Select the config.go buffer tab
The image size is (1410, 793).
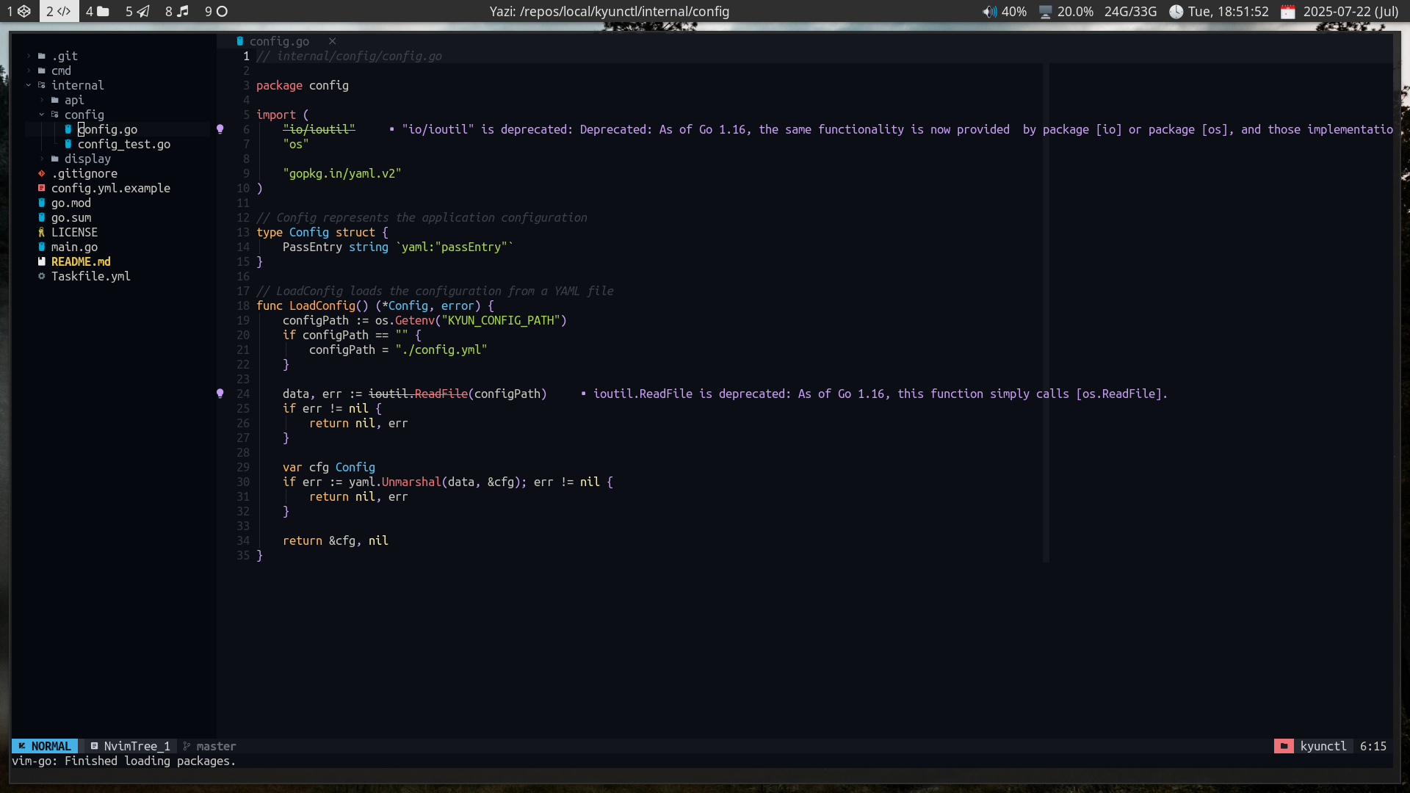(x=279, y=42)
